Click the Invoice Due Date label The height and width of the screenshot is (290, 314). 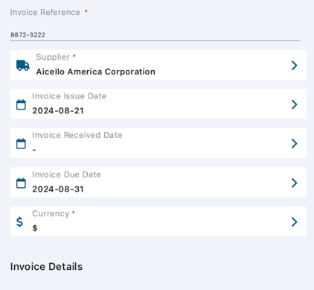66,174
